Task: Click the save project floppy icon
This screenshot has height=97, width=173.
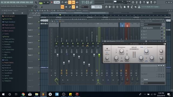Action: (148, 2)
